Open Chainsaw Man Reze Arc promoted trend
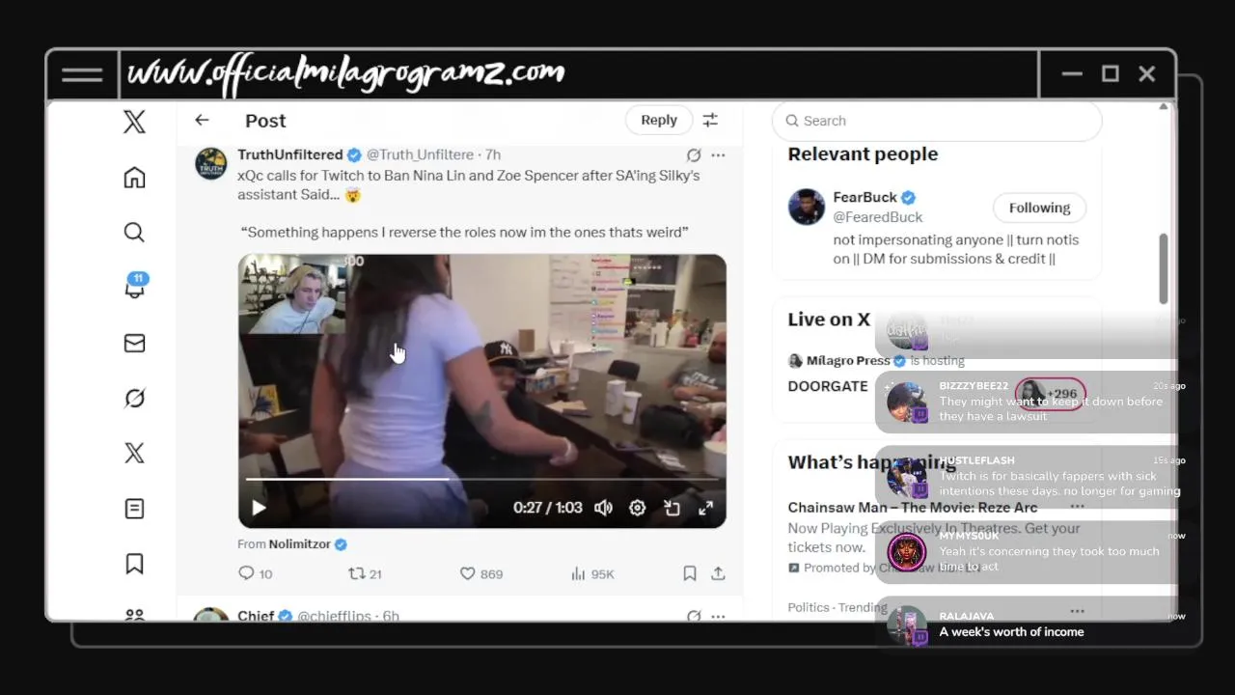 coord(913,508)
